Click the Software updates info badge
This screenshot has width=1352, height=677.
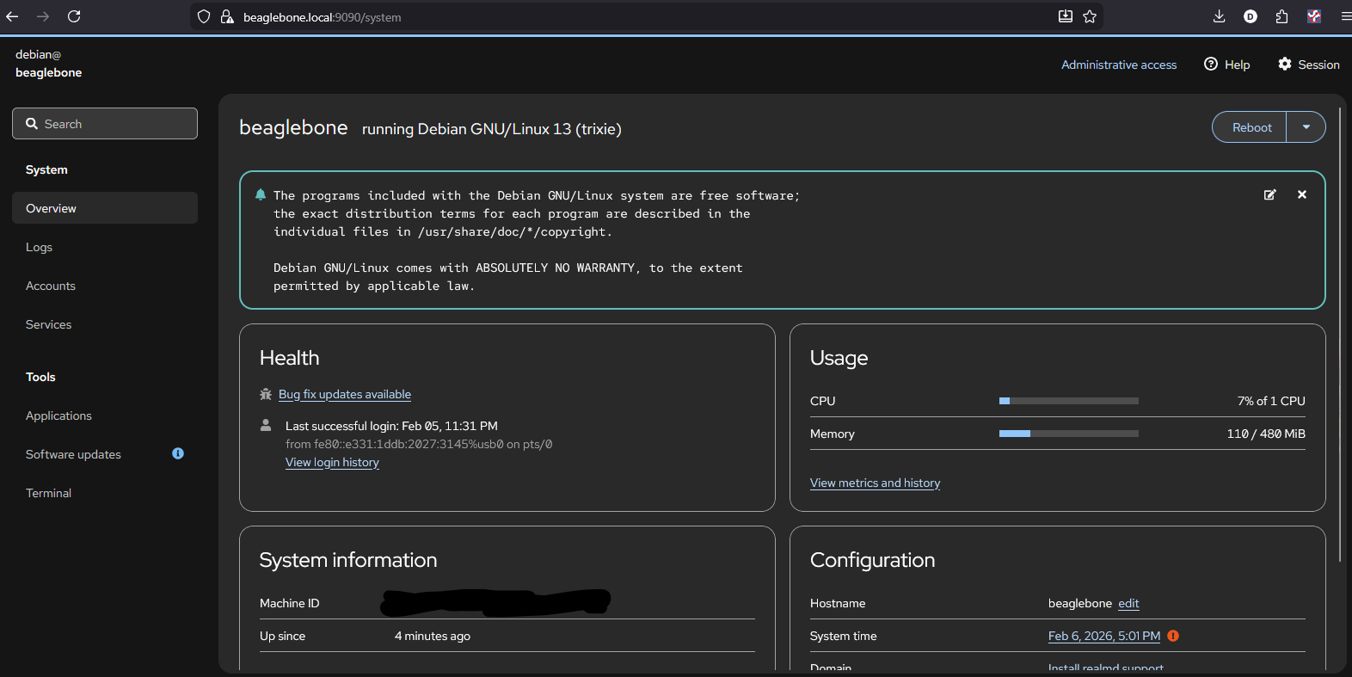[178, 453]
